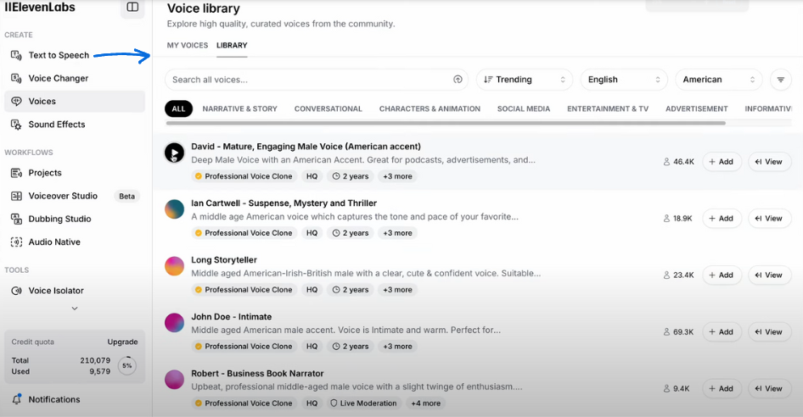Select the CHARACTERS & ANIMATION category
This screenshot has height=417, width=803.
point(430,109)
